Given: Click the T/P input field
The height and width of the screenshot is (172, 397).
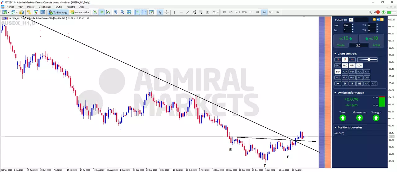Looking at the screenshot, I should click(372, 30).
